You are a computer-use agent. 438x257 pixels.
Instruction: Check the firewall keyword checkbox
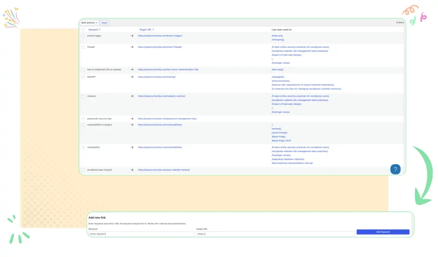click(x=83, y=47)
